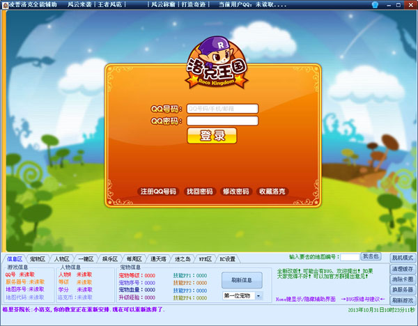This screenshot has height=326, width=418.
Task: Click into the QQ密码 password field
Action: click(222, 121)
